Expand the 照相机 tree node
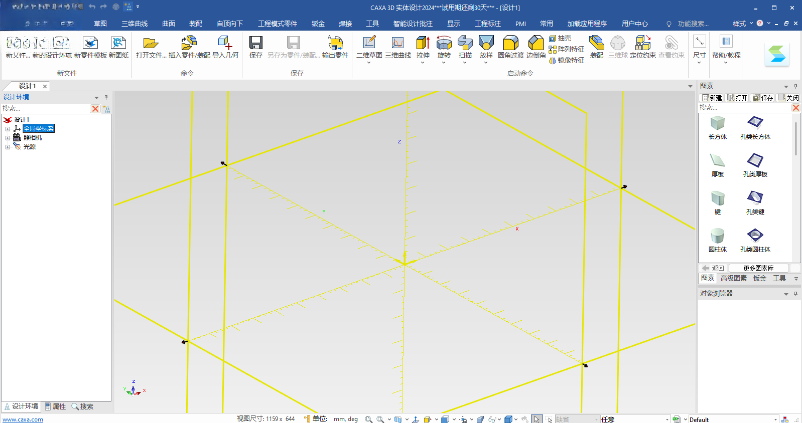The width and height of the screenshot is (802, 423). pos(8,138)
